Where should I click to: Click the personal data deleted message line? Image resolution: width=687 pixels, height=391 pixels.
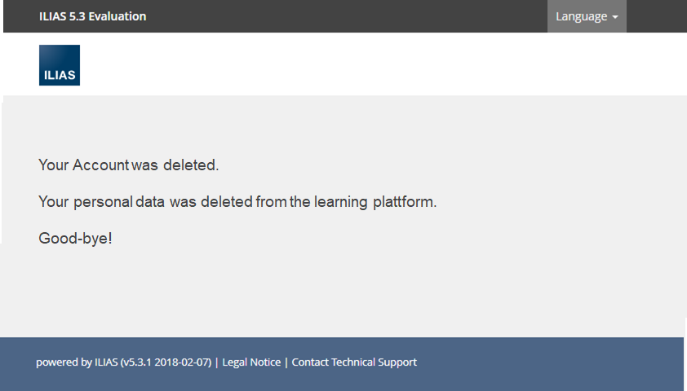237,202
